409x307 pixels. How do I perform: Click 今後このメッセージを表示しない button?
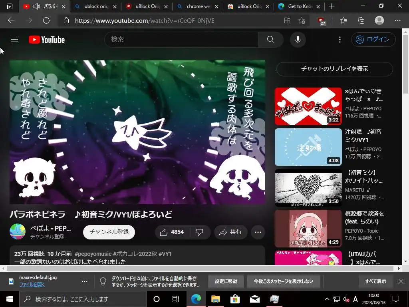coord(283,281)
